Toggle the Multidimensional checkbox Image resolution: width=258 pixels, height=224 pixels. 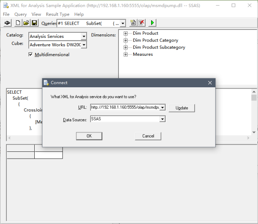(x=31, y=55)
